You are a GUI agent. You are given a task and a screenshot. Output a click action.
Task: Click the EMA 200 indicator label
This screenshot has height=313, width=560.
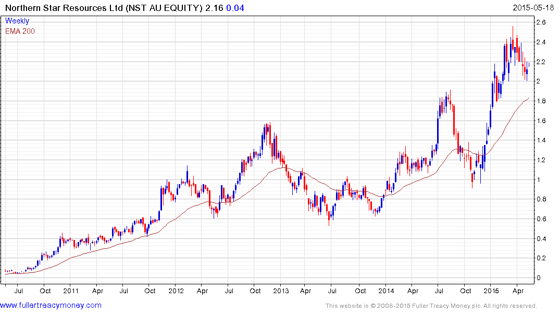coord(20,31)
